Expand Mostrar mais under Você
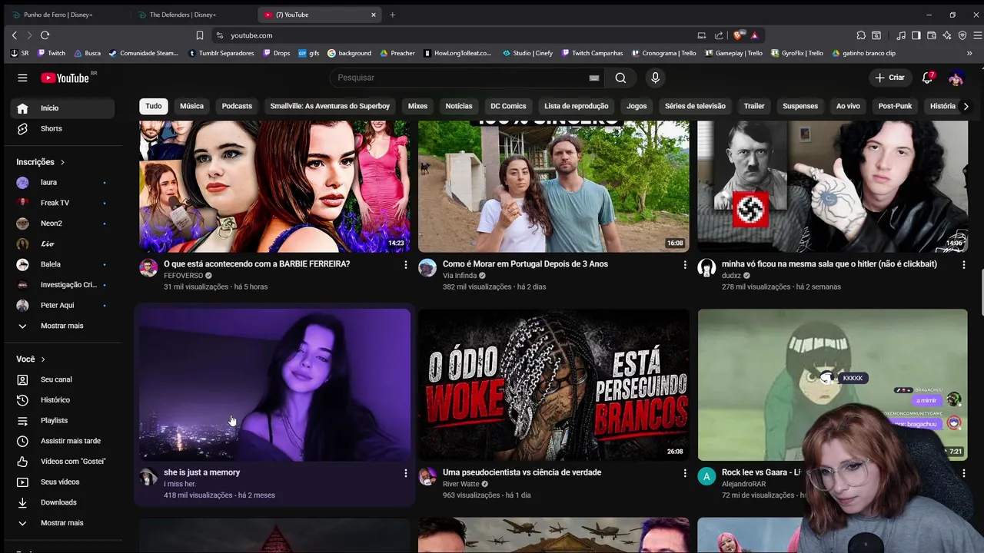Viewport: 984px width, 553px height. tap(62, 523)
